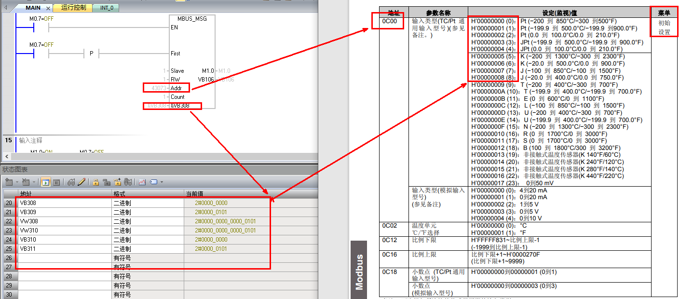Click the force lock icon
680x299 pixels.
point(96,182)
